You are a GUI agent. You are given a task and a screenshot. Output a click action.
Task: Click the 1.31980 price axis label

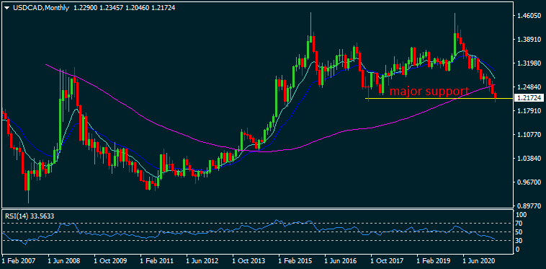click(528, 63)
